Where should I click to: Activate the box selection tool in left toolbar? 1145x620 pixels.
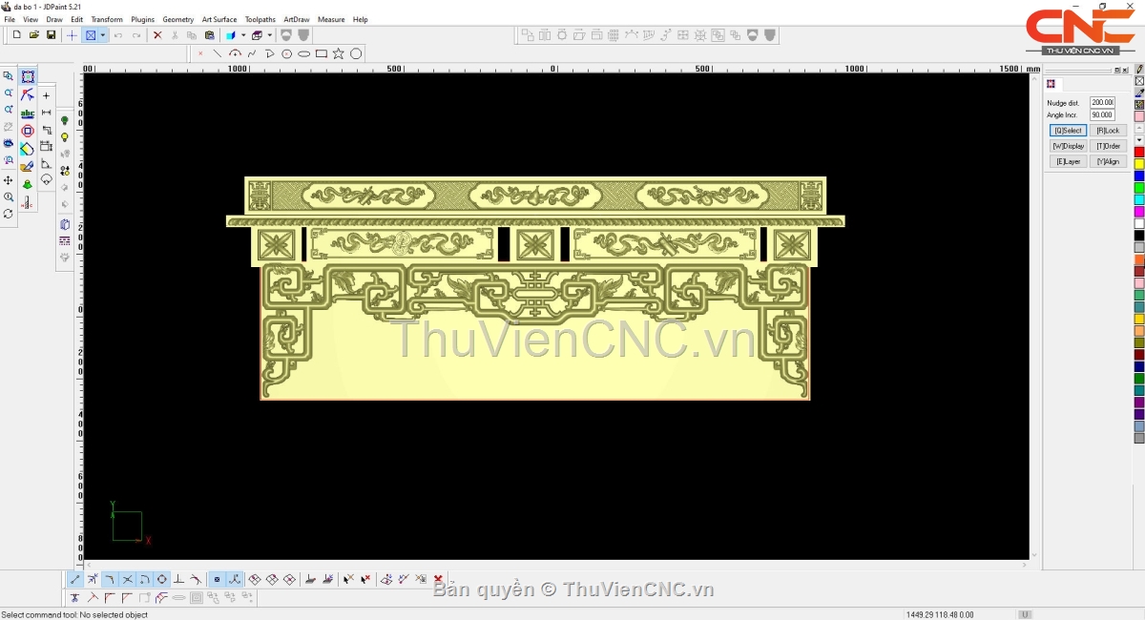(x=28, y=76)
